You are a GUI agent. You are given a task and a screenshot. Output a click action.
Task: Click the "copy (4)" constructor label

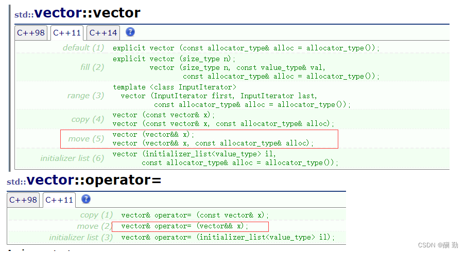click(x=88, y=119)
